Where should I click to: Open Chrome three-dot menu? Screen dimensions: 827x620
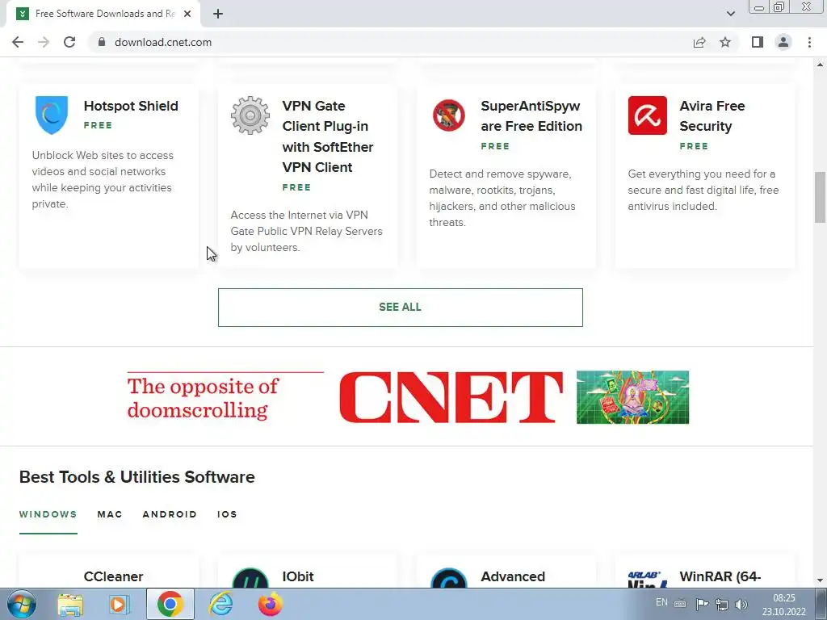(809, 42)
